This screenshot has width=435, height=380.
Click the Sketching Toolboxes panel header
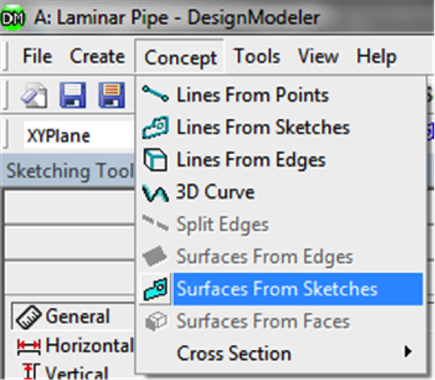click(x=67, y=171)
